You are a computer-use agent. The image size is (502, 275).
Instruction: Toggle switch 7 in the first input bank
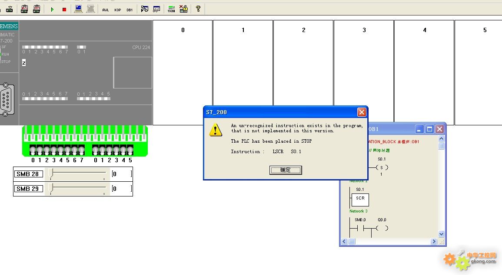pos(82,150)
